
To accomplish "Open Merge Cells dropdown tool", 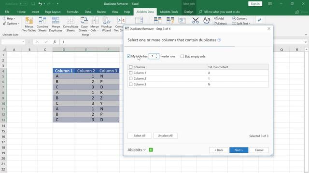I will 95,25.
